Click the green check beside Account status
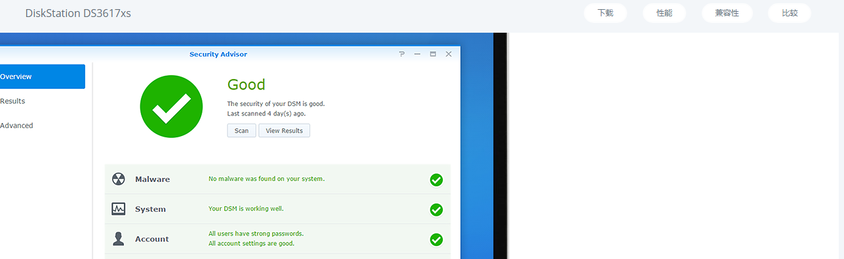 click(436, 240)
